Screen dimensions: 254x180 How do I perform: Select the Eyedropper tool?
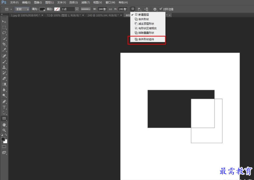pyautogui.click(x=4, y=50)
